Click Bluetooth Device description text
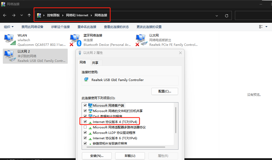The width and height of the screenshot is (272, 160). [x=107, y=45]
